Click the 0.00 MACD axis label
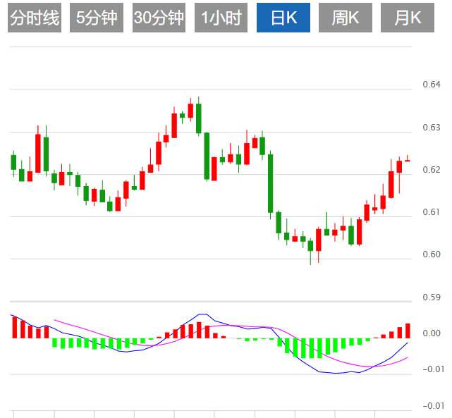Image resolution: width=452 pixels, height=418 pixels. point(432,333)
